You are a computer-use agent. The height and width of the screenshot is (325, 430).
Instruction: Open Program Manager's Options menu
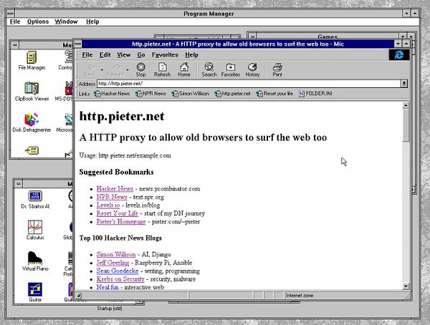38,21
